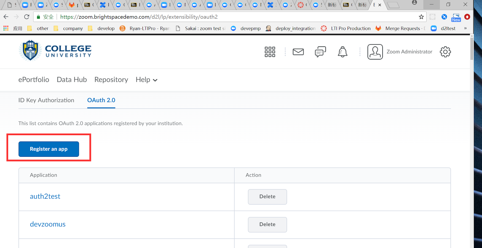
Task: Open the Admin Tools gear icon
Action: coord(445,52)
